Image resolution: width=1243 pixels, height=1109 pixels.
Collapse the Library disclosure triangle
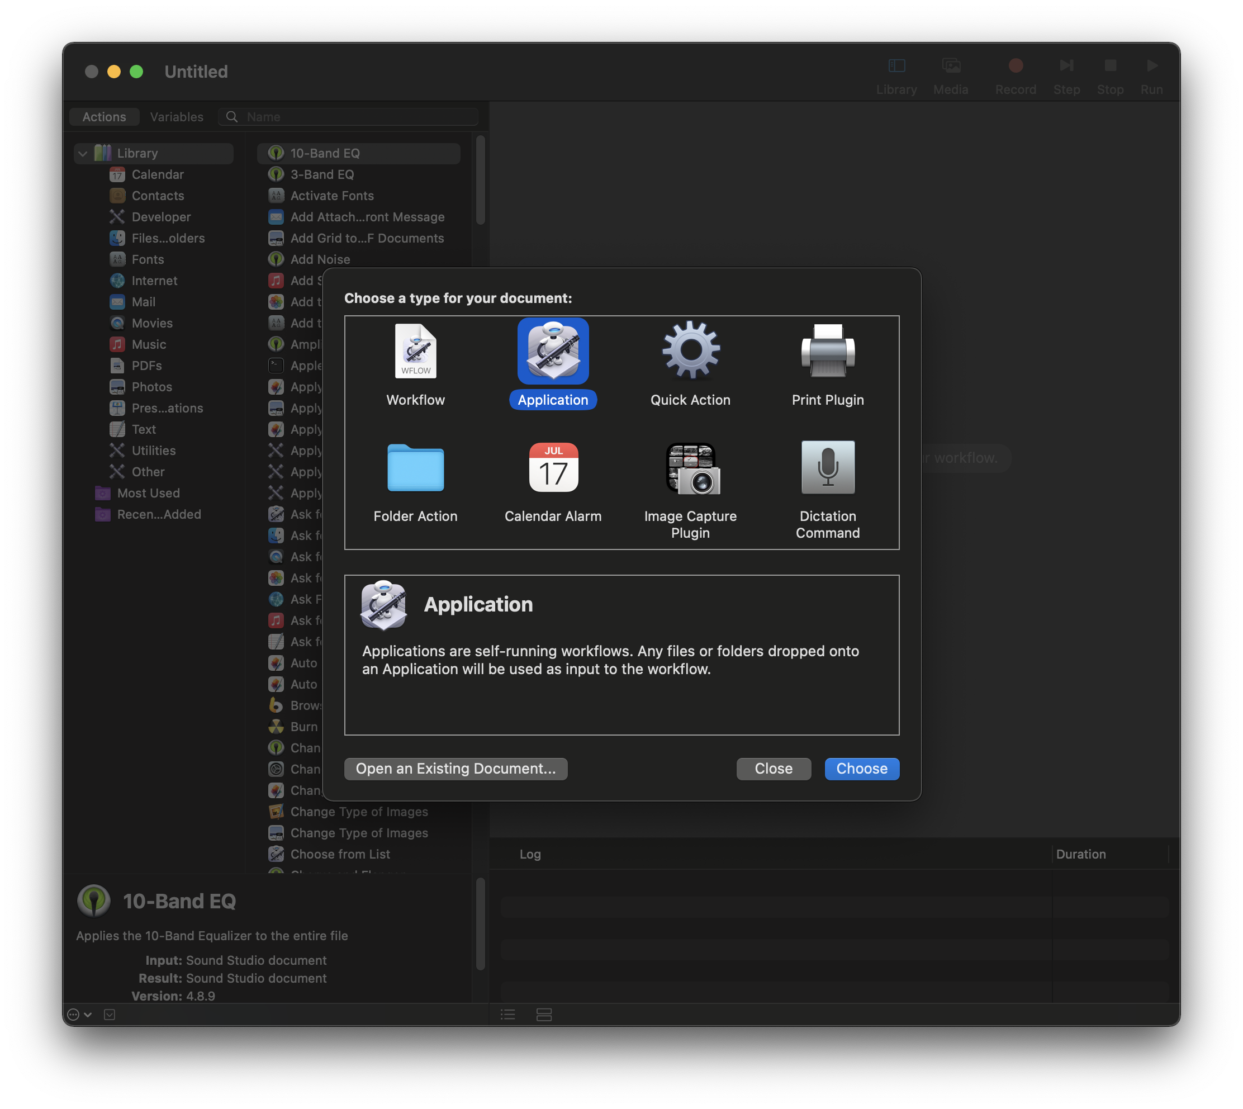click(83, 154)
